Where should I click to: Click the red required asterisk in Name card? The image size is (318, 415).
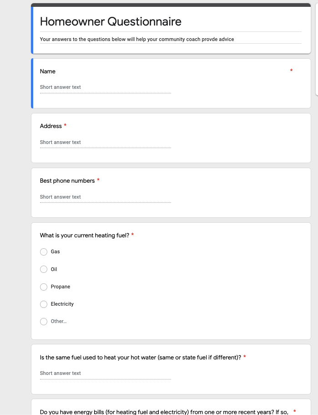click(291, 71)
